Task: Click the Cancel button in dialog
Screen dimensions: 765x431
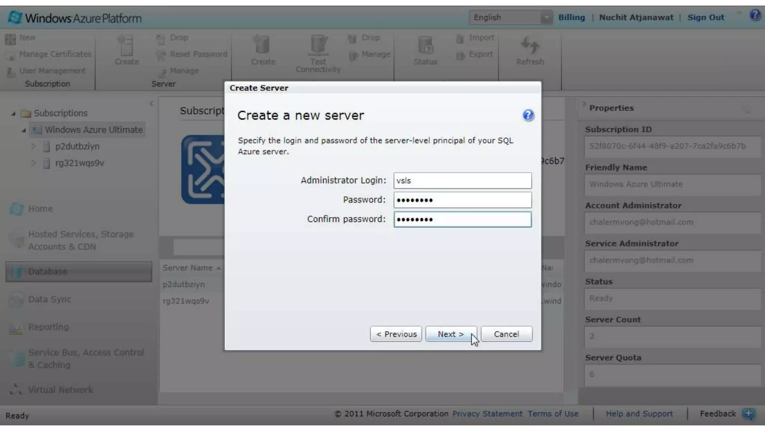Action: (506, 334)
